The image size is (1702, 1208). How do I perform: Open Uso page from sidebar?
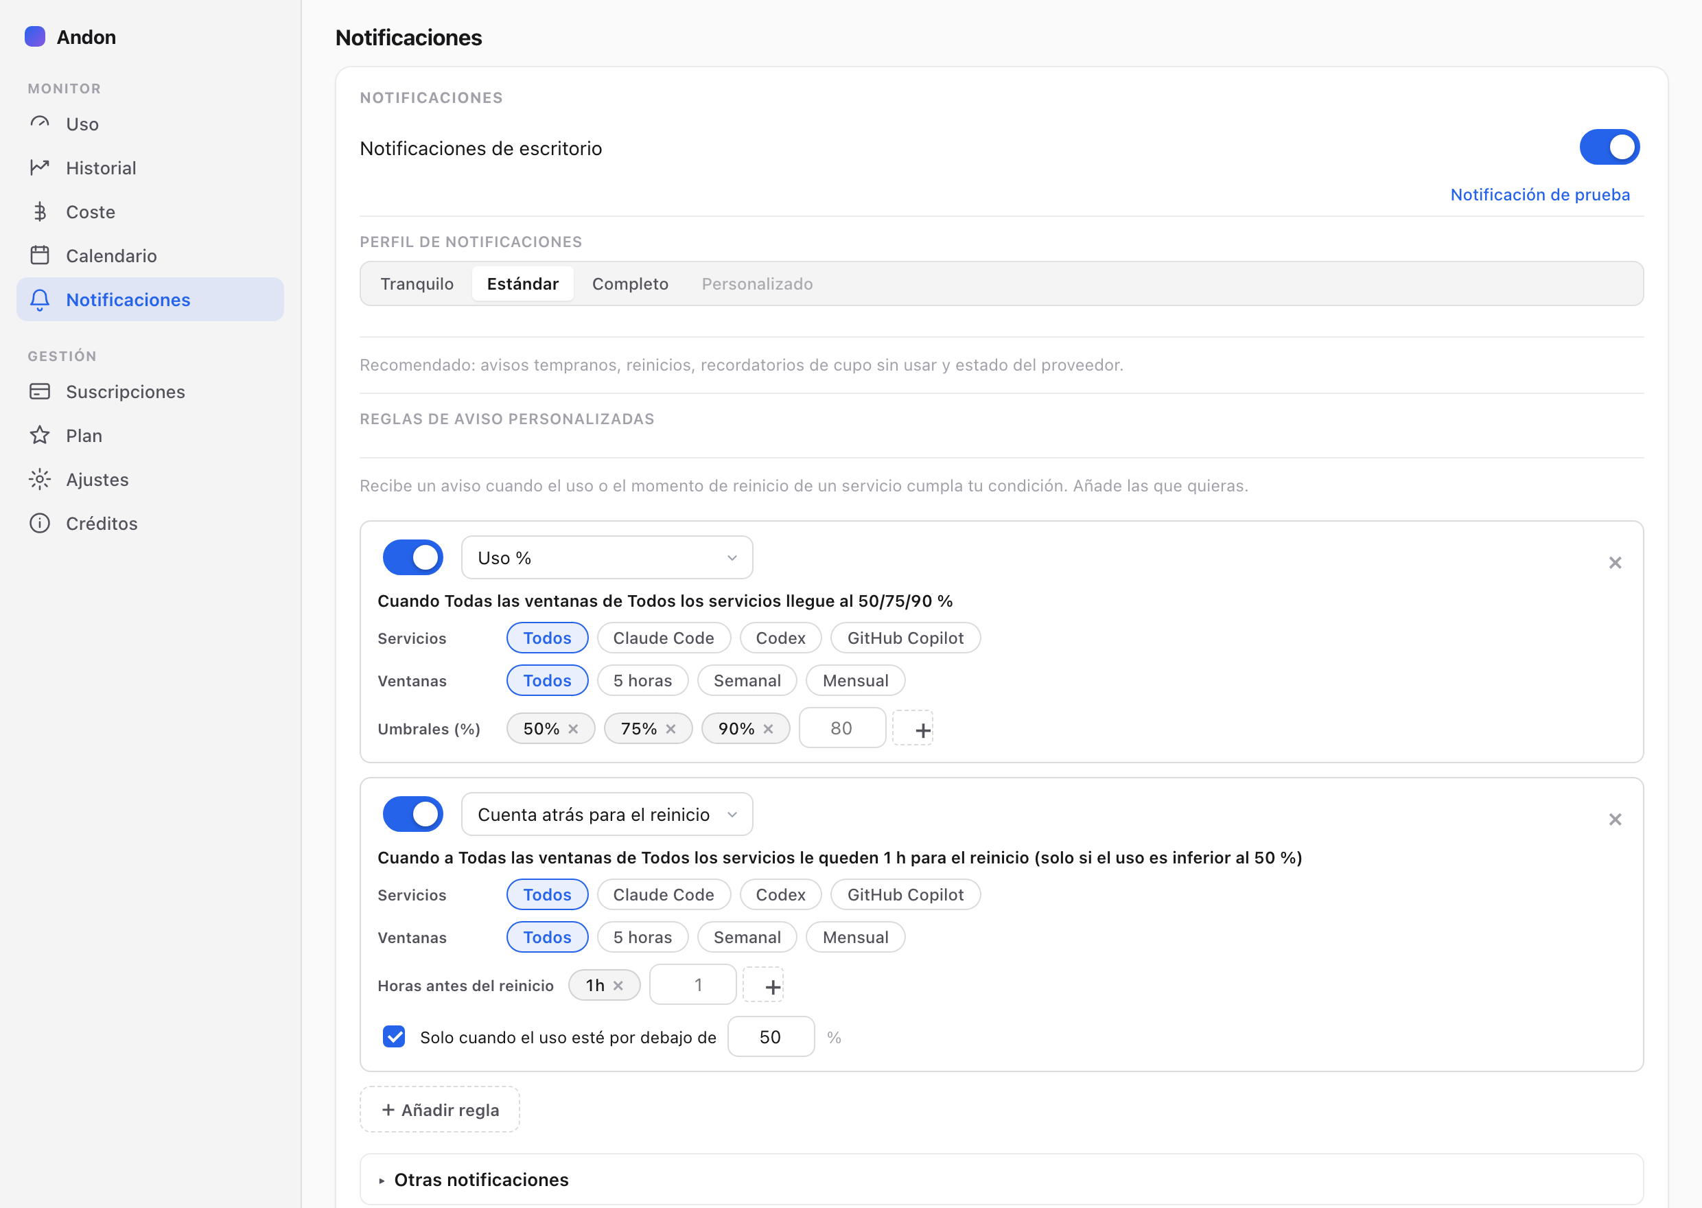[x=150, y=124]
